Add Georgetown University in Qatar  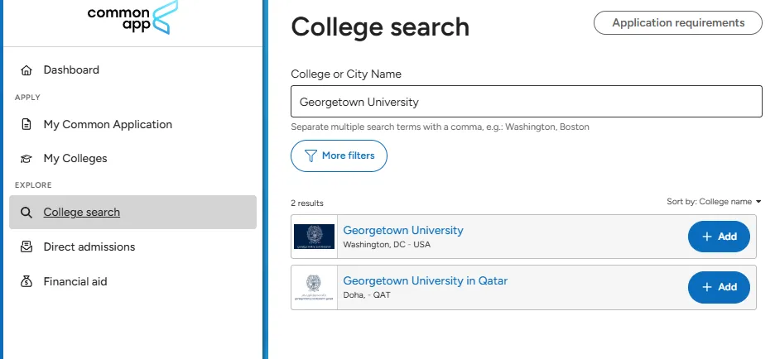(719, 287)
